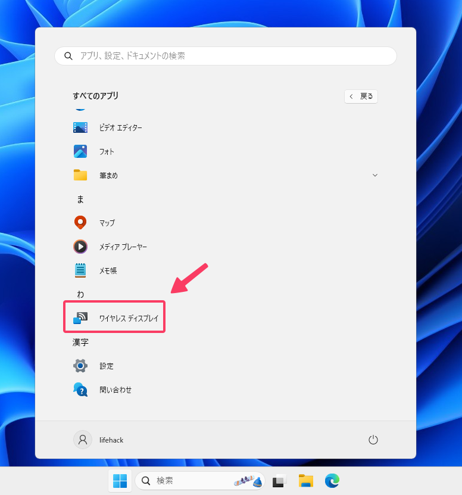Click the 漢字 group header

[x=80, y=342]
